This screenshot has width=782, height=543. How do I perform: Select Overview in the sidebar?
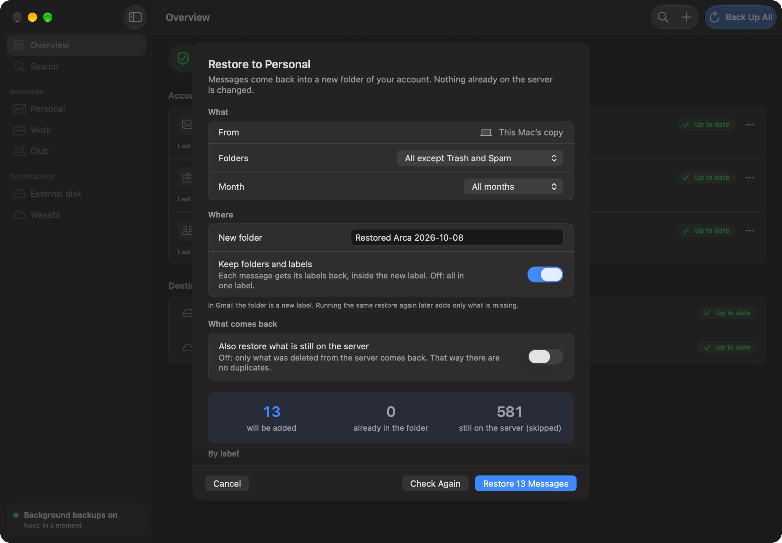76,45
